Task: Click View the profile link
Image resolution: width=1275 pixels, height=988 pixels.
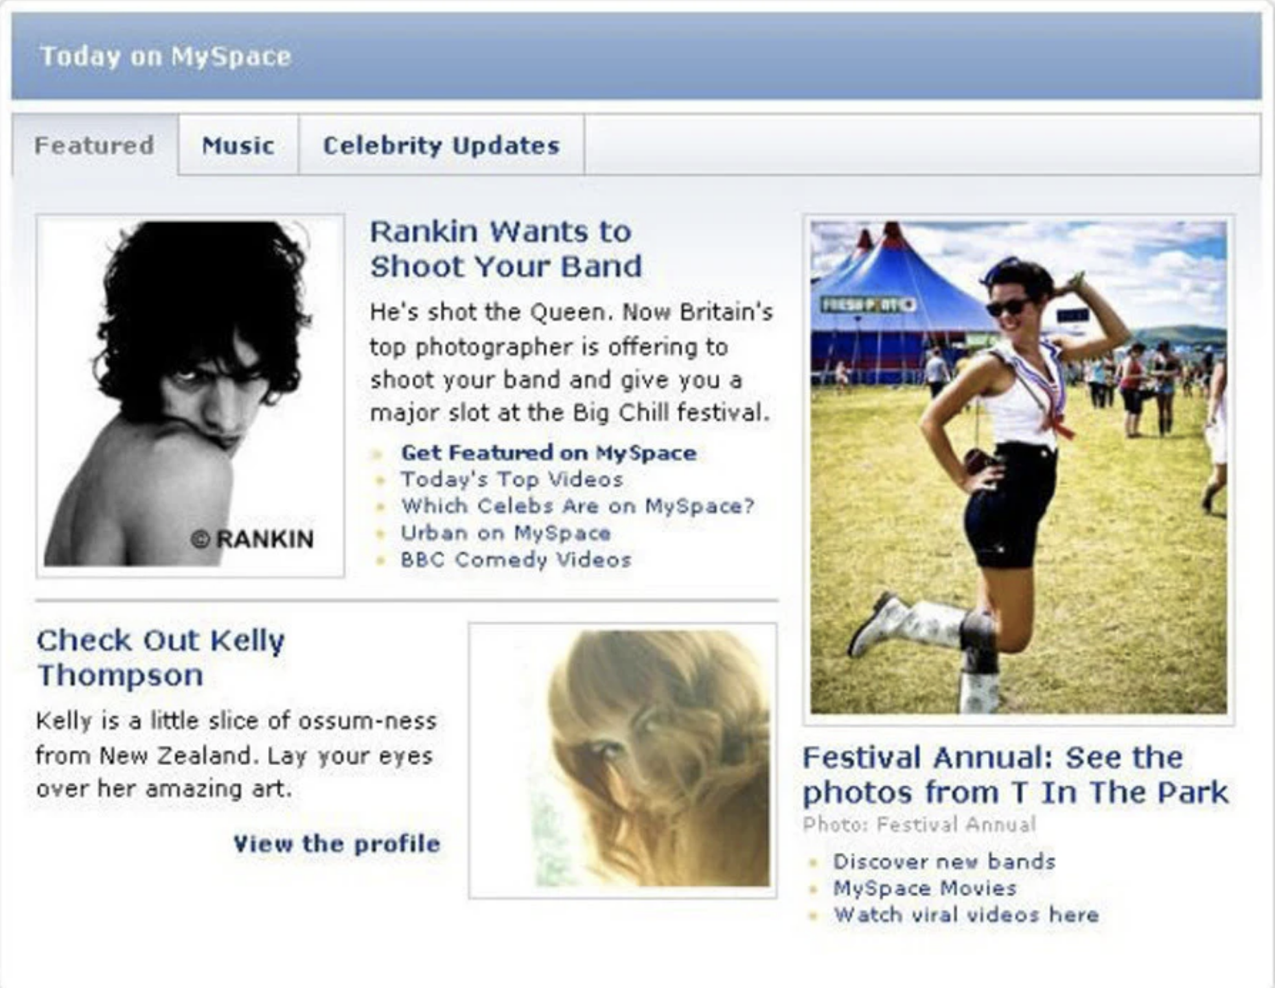Action: (x=337, y=843)
